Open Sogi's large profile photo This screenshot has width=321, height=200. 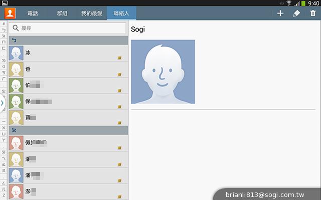click(163, 71)
